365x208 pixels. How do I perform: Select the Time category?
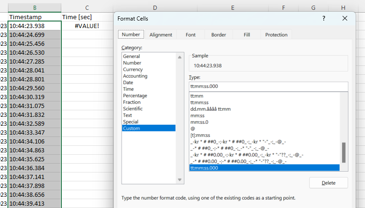coord(149,89)
